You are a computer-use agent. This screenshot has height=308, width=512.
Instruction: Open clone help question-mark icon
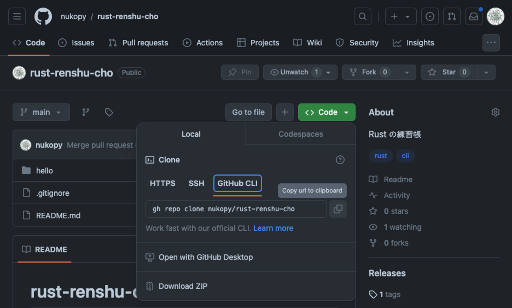click(x=340, y=160)
